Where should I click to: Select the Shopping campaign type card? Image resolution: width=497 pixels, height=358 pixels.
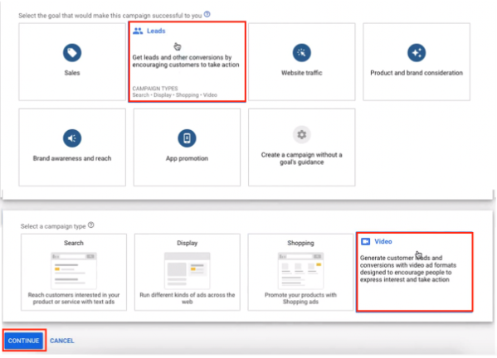pyautogui.click(x=300, y=272)
